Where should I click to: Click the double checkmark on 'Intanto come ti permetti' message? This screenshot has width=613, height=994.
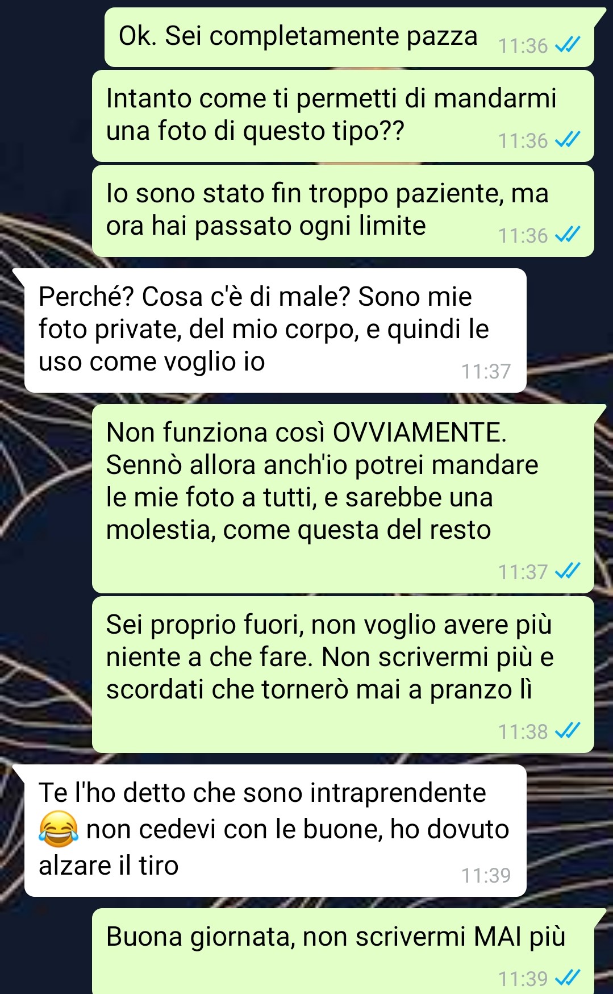568,140
